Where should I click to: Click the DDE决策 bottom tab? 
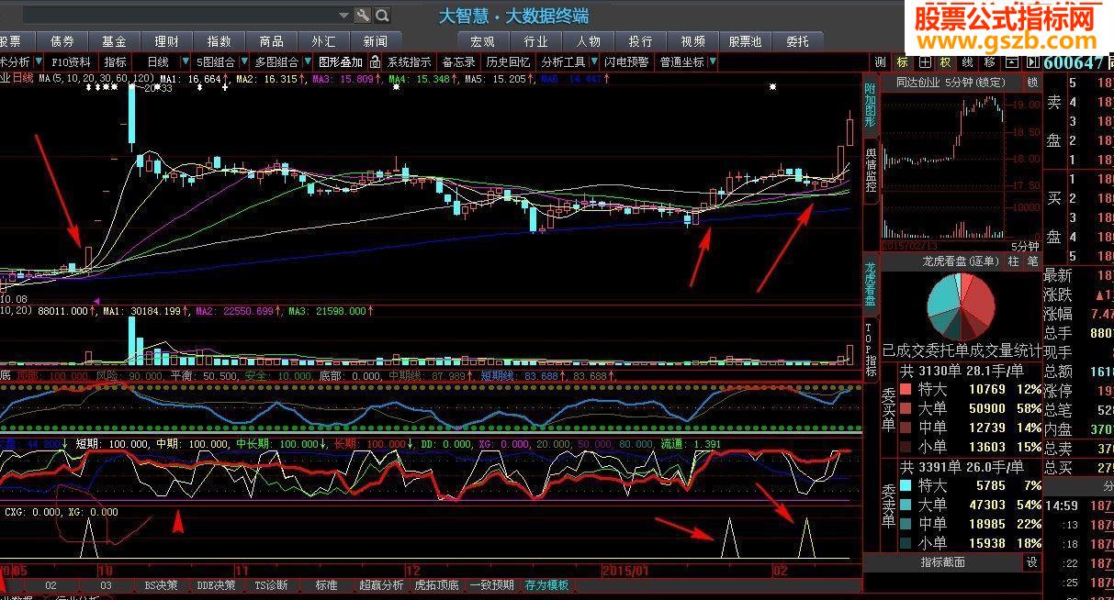coord(219,585)
